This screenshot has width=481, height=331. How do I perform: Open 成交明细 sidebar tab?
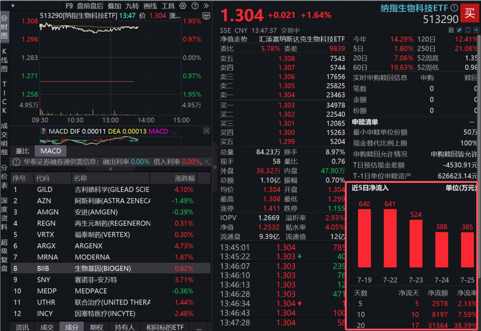[4, 139]
